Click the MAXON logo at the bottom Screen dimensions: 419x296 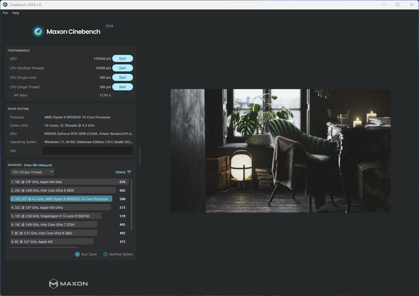69,283
